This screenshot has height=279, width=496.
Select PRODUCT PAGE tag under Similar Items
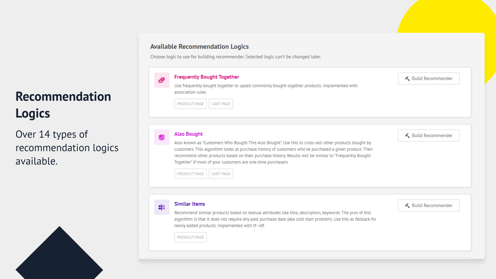click(x=190, y=237)
